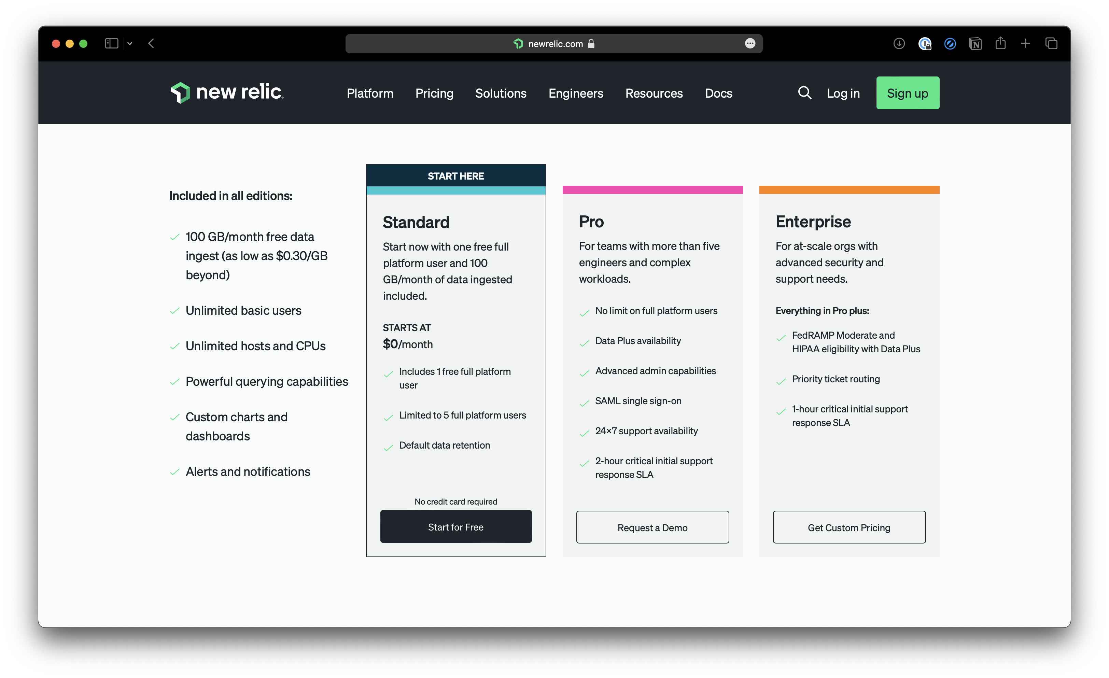Click the blue compass extension icon
This screenshot has width=1109, height=678.
[950, 44]
